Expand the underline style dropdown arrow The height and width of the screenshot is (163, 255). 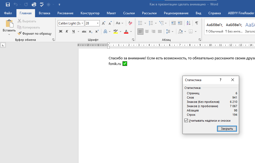tap(78, 31)
